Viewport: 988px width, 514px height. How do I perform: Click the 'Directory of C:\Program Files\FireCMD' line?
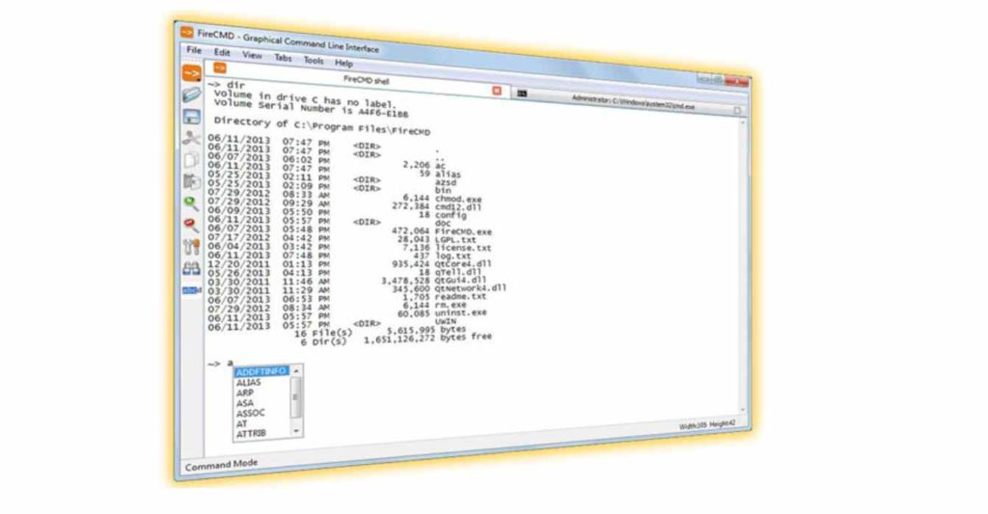(322, 126)
